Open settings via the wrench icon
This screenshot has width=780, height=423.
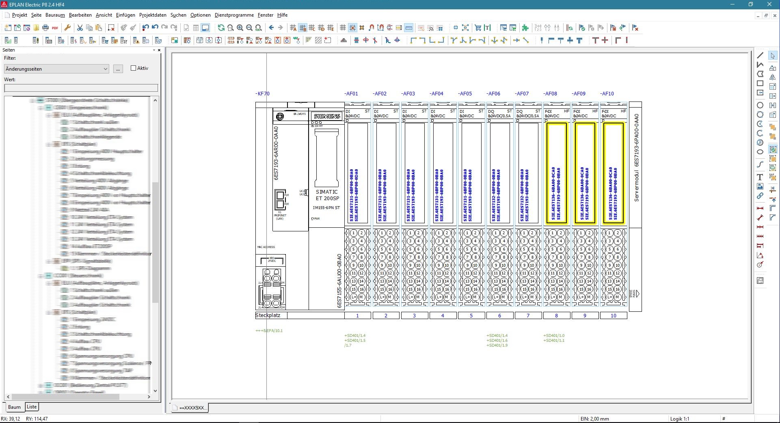67,28
